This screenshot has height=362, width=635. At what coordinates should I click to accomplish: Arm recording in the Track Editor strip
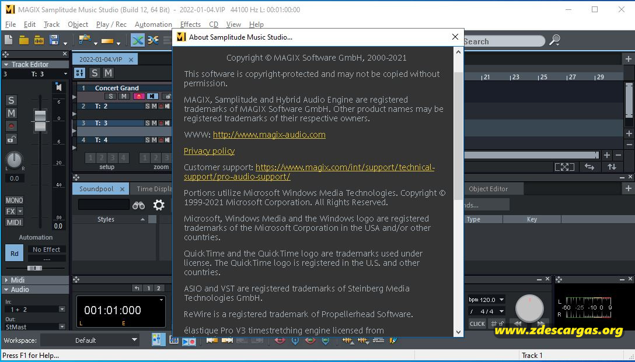pyautogui.click(x=11, y=126)
